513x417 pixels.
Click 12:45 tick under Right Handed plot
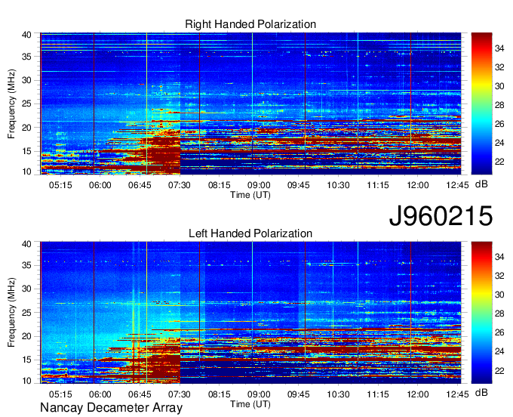[457, 185]
